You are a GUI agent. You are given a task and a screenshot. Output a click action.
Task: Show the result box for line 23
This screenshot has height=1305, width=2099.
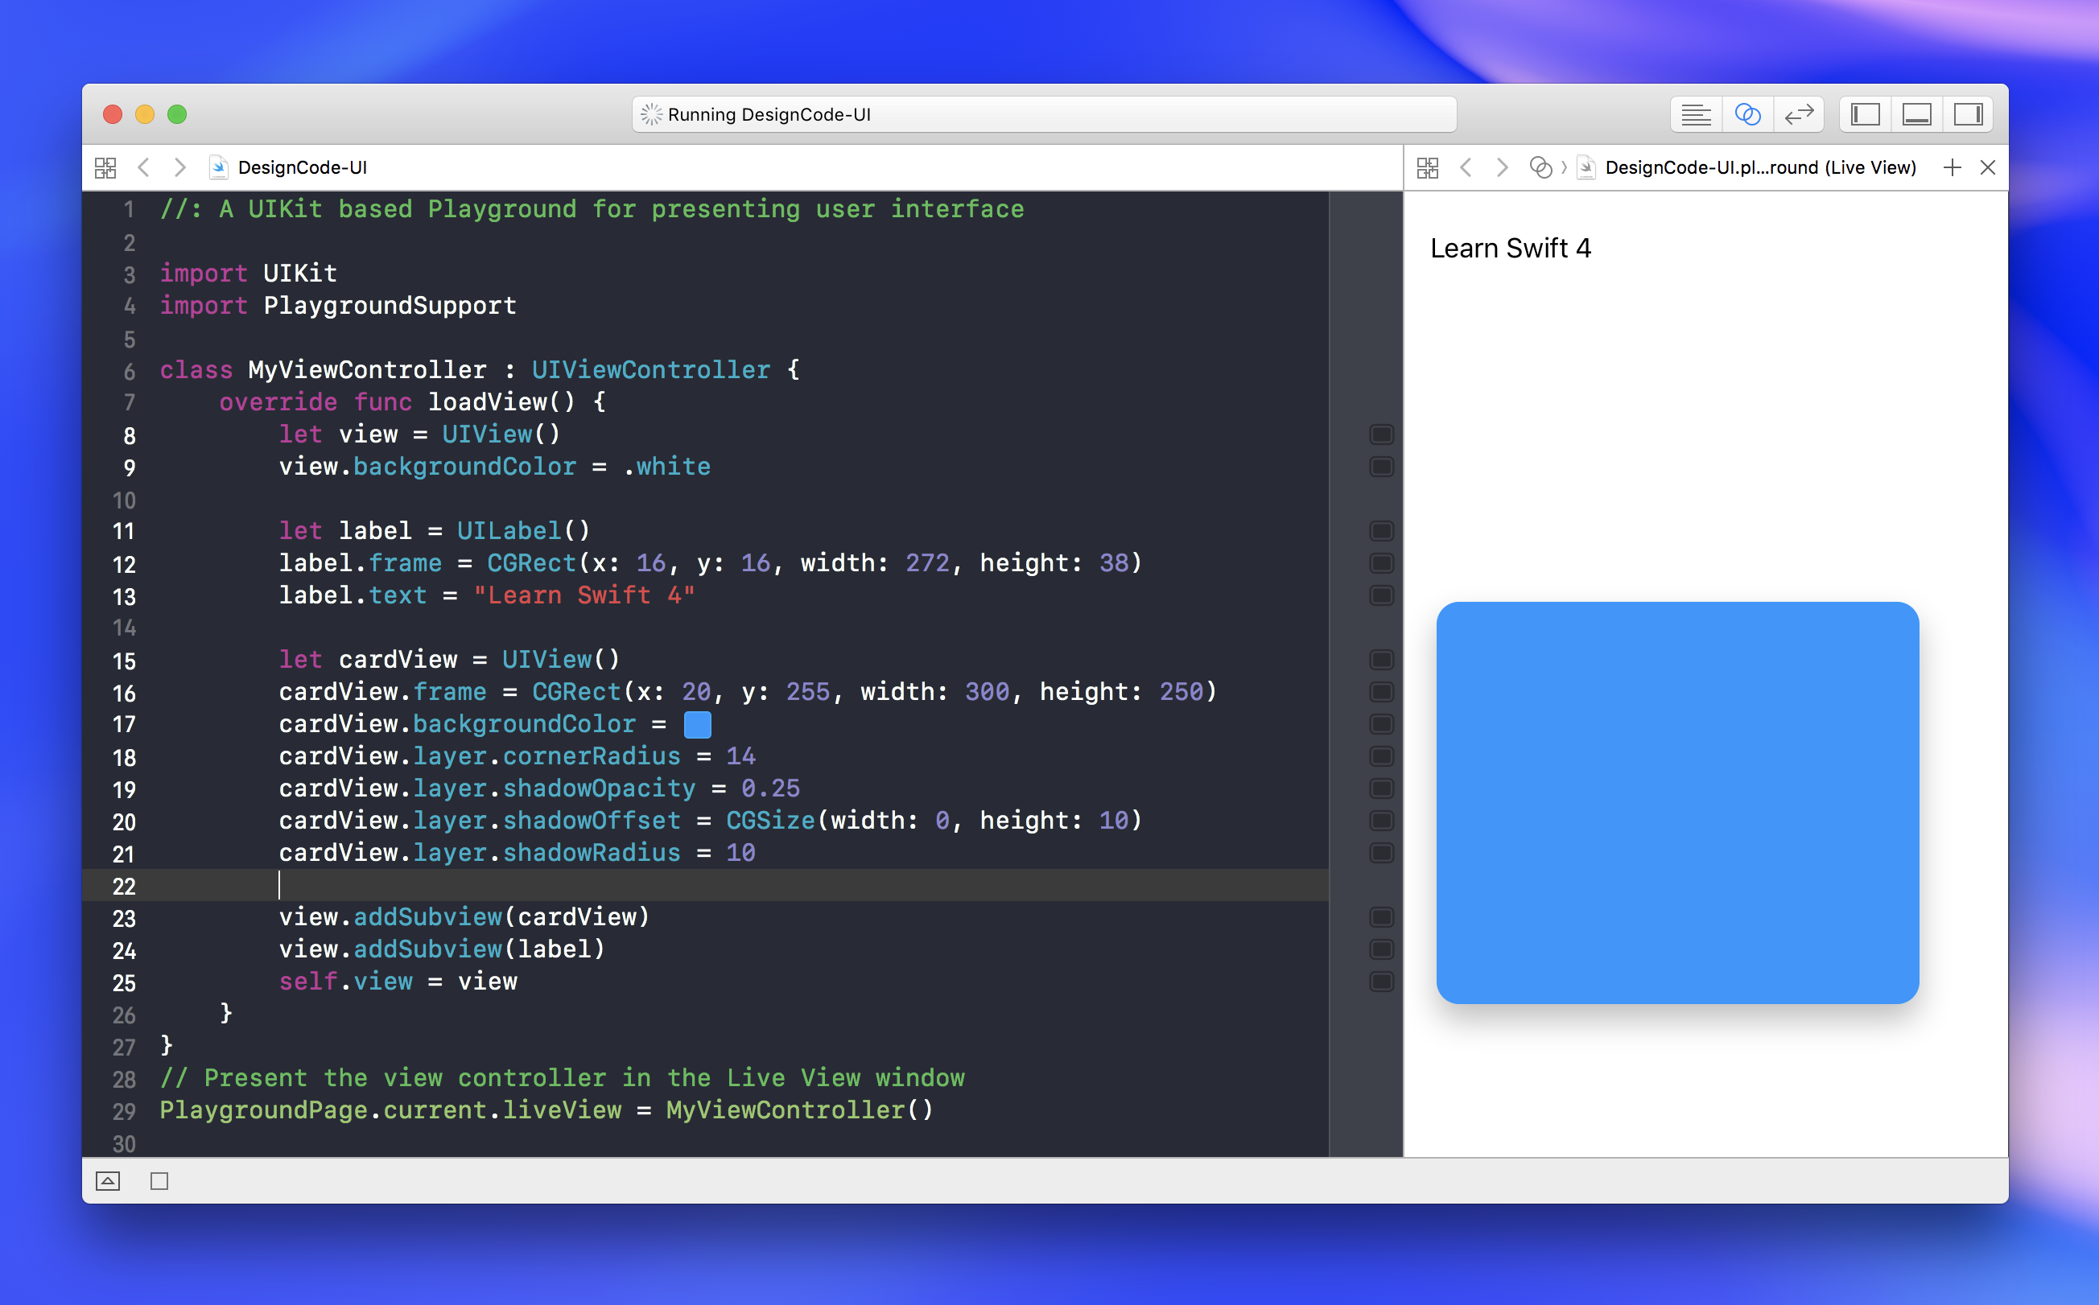click(x=1381, y=917)
